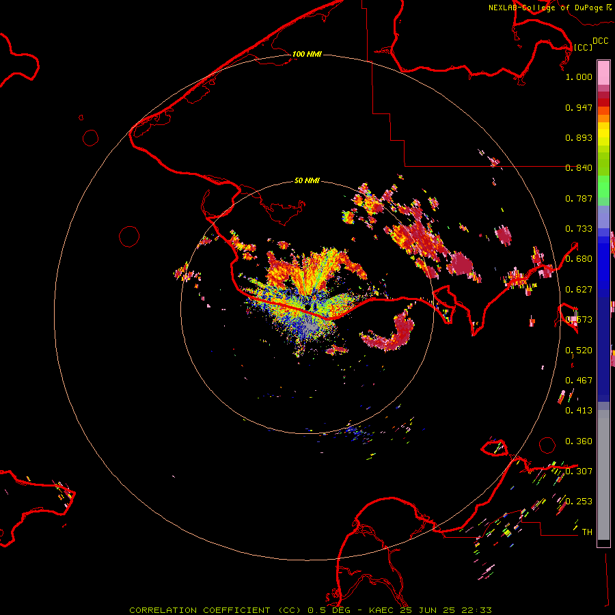Image resolution: width=615 pixels, height=615 pixels.
Task: Click the 50 NMI range ring label
Action: point(307,180)
